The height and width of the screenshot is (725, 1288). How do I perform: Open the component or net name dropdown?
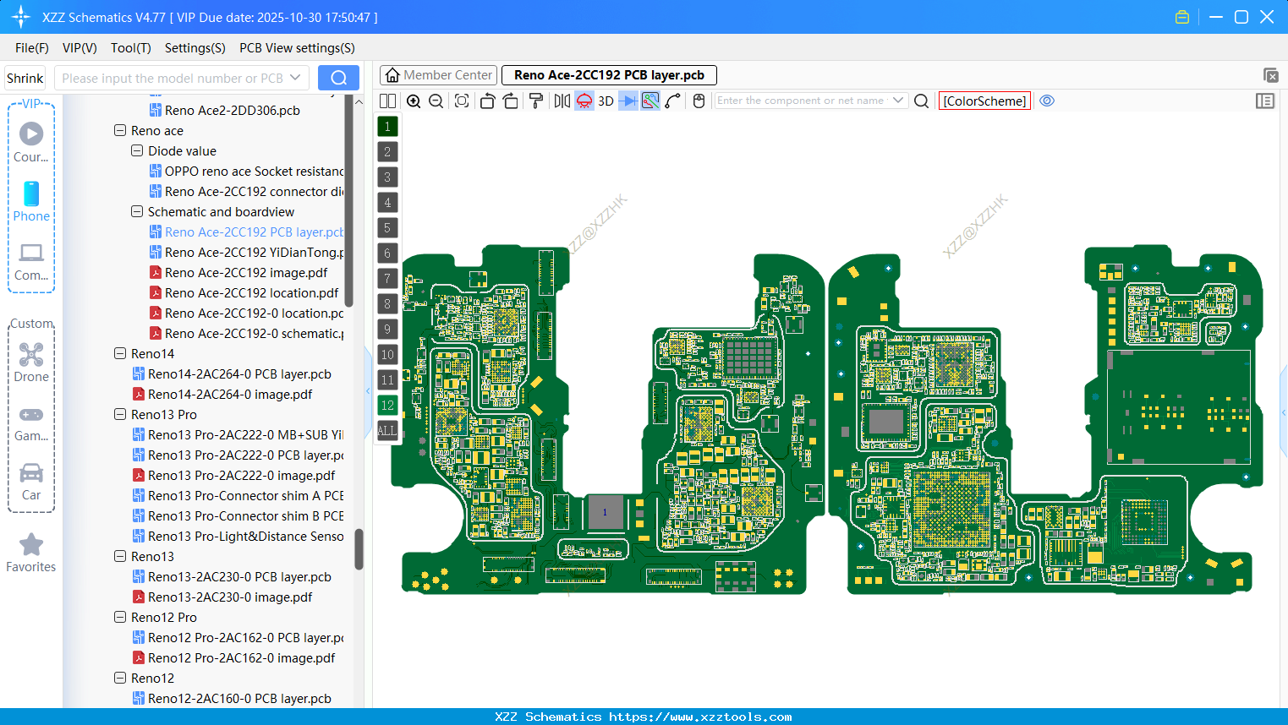[x=898, y=101]
